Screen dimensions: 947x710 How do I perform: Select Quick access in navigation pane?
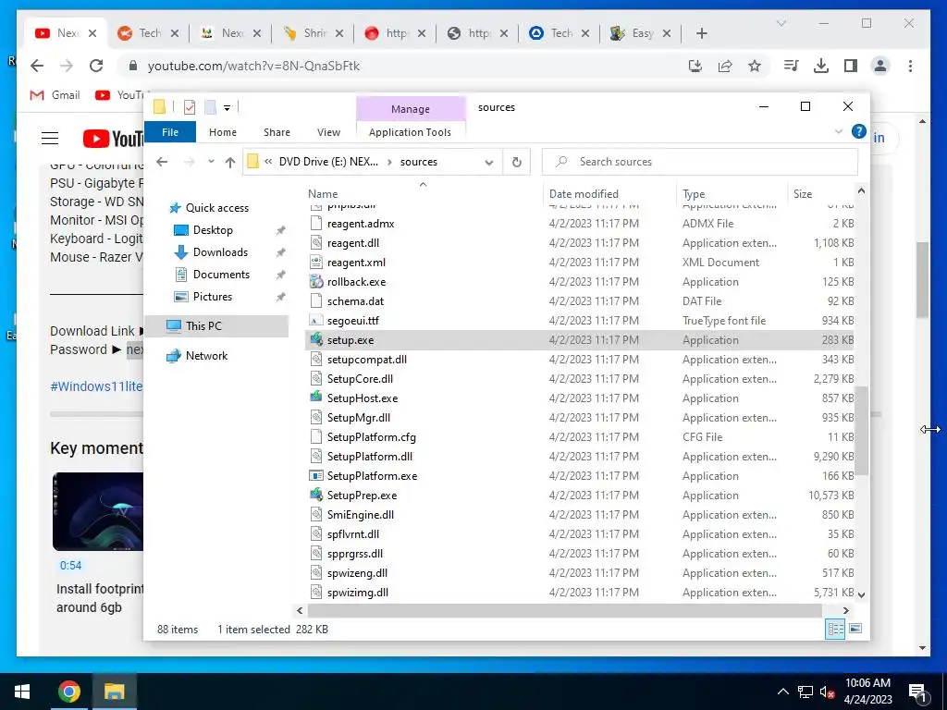click(216, 208)
